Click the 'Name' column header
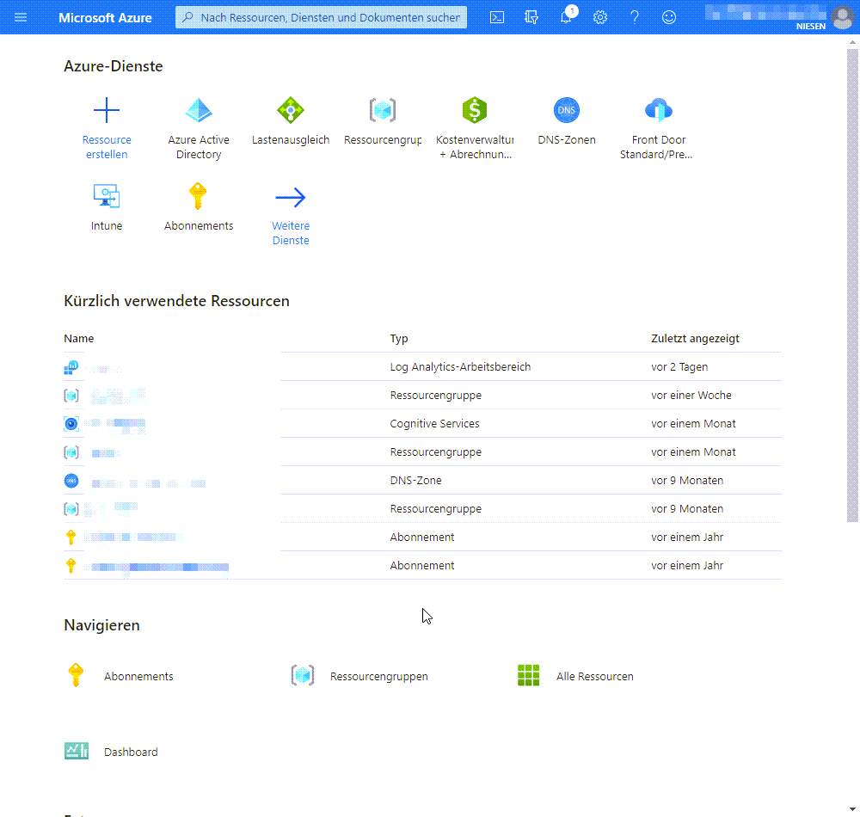 78,338
